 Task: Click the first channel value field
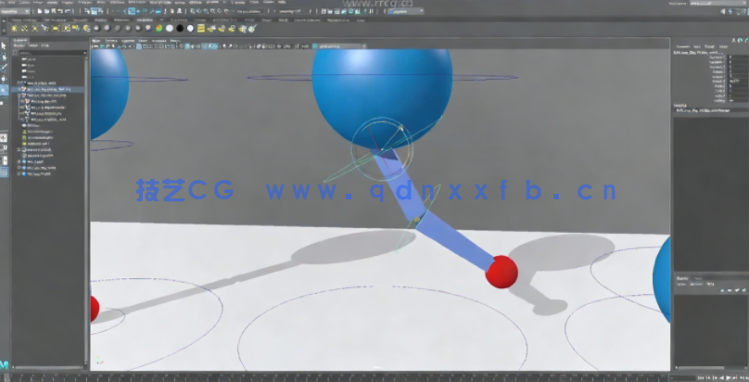coord(738,57)
